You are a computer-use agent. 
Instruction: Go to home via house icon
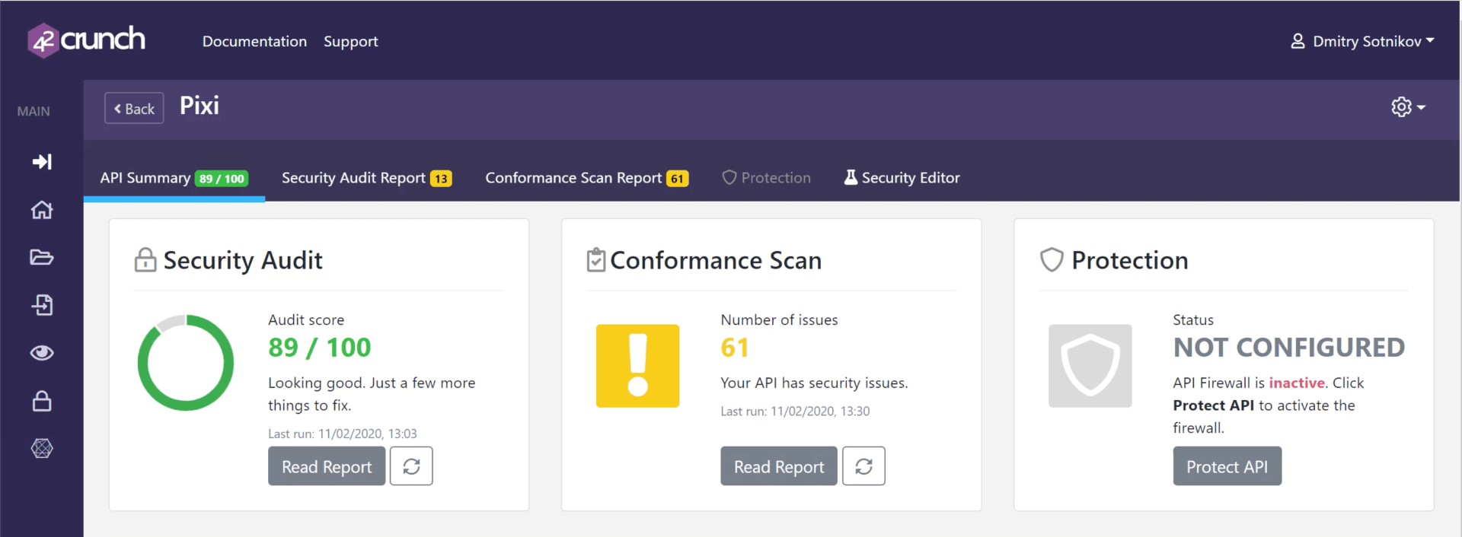pyautogui.click(x=42, y=210)
